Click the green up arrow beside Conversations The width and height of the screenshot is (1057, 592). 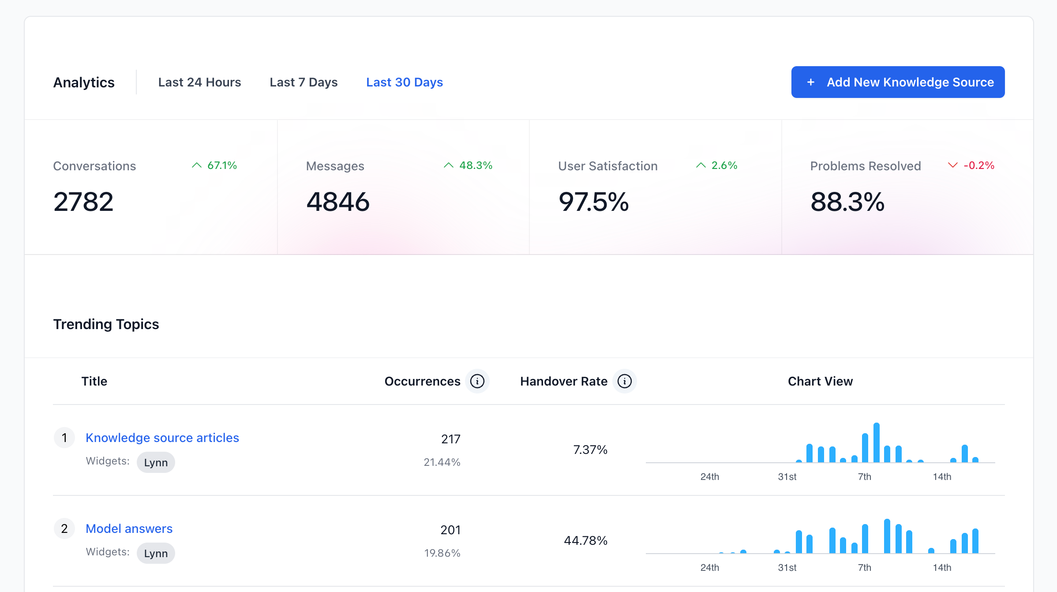[x=197, y=165]
